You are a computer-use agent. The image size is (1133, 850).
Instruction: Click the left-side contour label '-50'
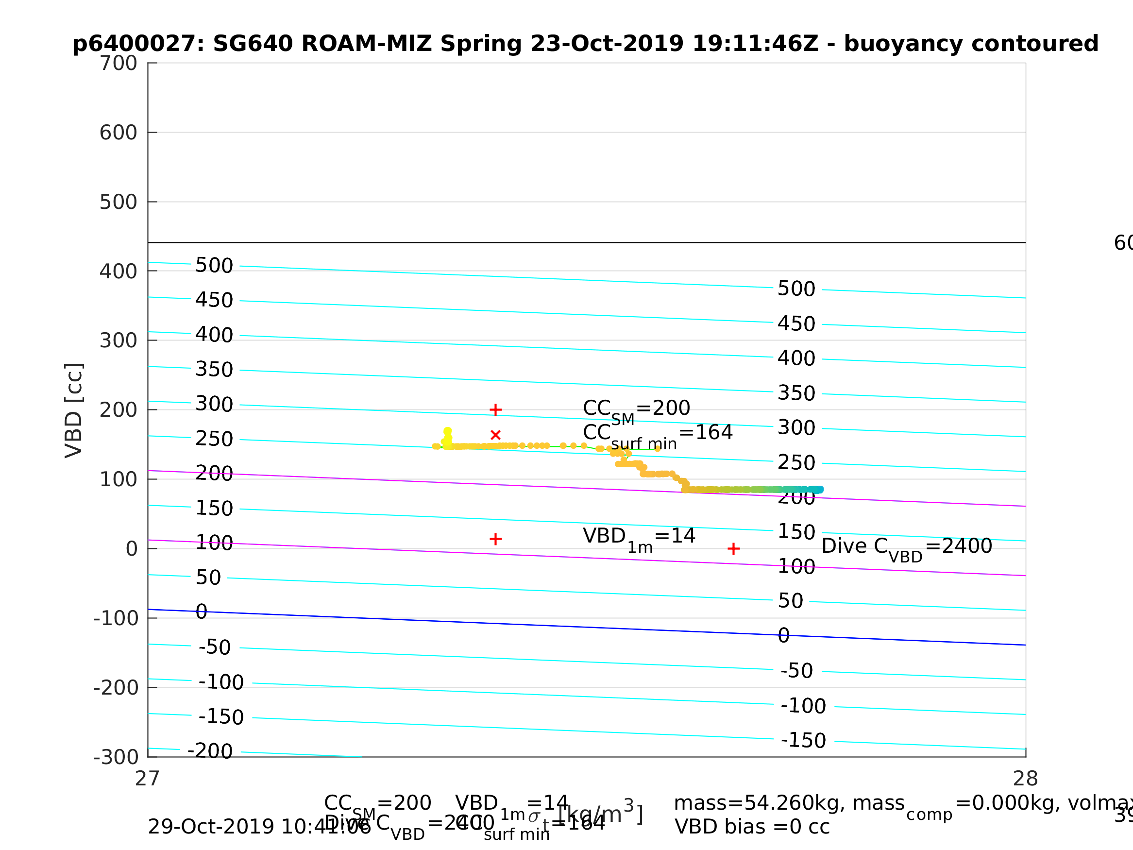point(215,647)
